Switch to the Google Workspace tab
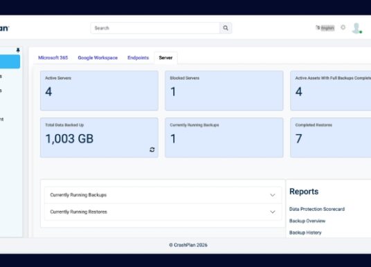The height and width of the screenshot is (267, 371). 98,57
